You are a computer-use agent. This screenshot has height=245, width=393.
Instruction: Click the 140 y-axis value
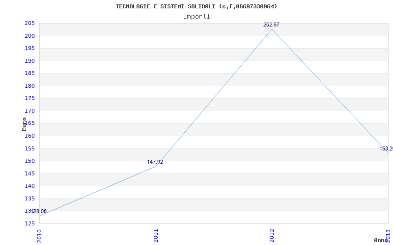click(29, 186)
